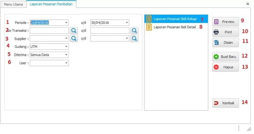Go back using Kembali button

pos(226,103)
